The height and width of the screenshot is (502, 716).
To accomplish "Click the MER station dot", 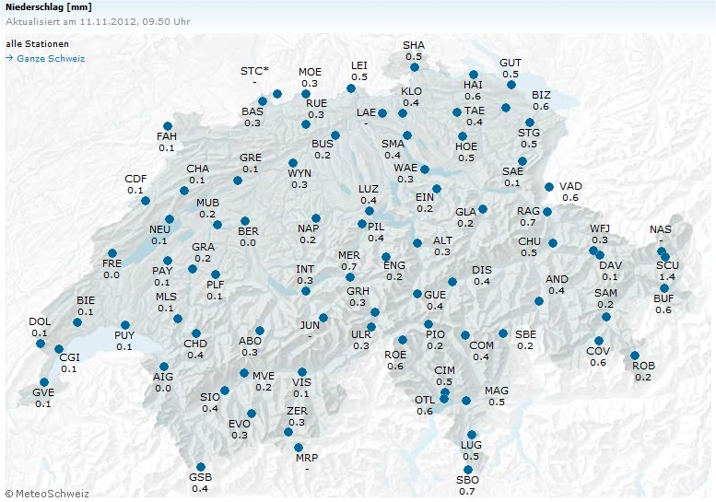I will 350,277.
